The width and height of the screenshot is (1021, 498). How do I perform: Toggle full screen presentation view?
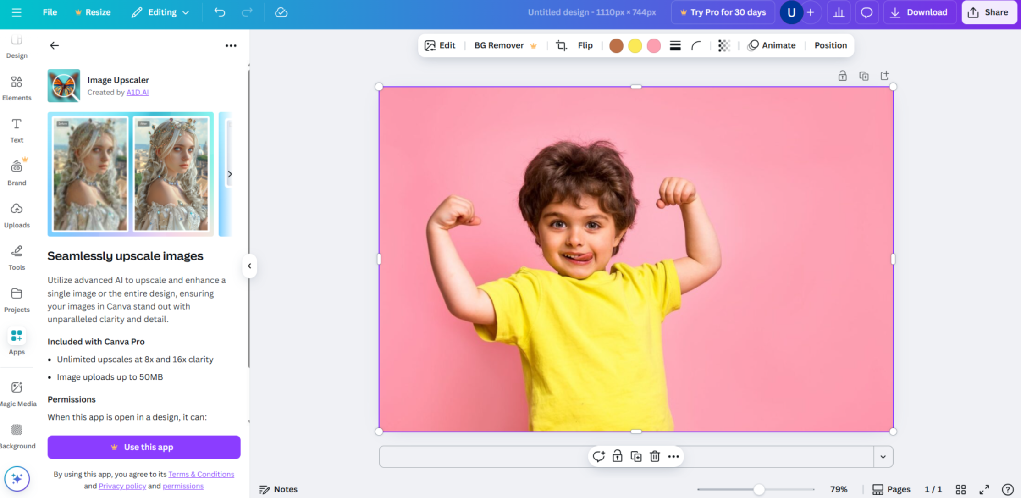[x=984, y=489]
